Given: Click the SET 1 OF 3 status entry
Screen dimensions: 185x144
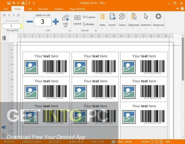Looking at the screenshot, I should (x=54, y=142).
